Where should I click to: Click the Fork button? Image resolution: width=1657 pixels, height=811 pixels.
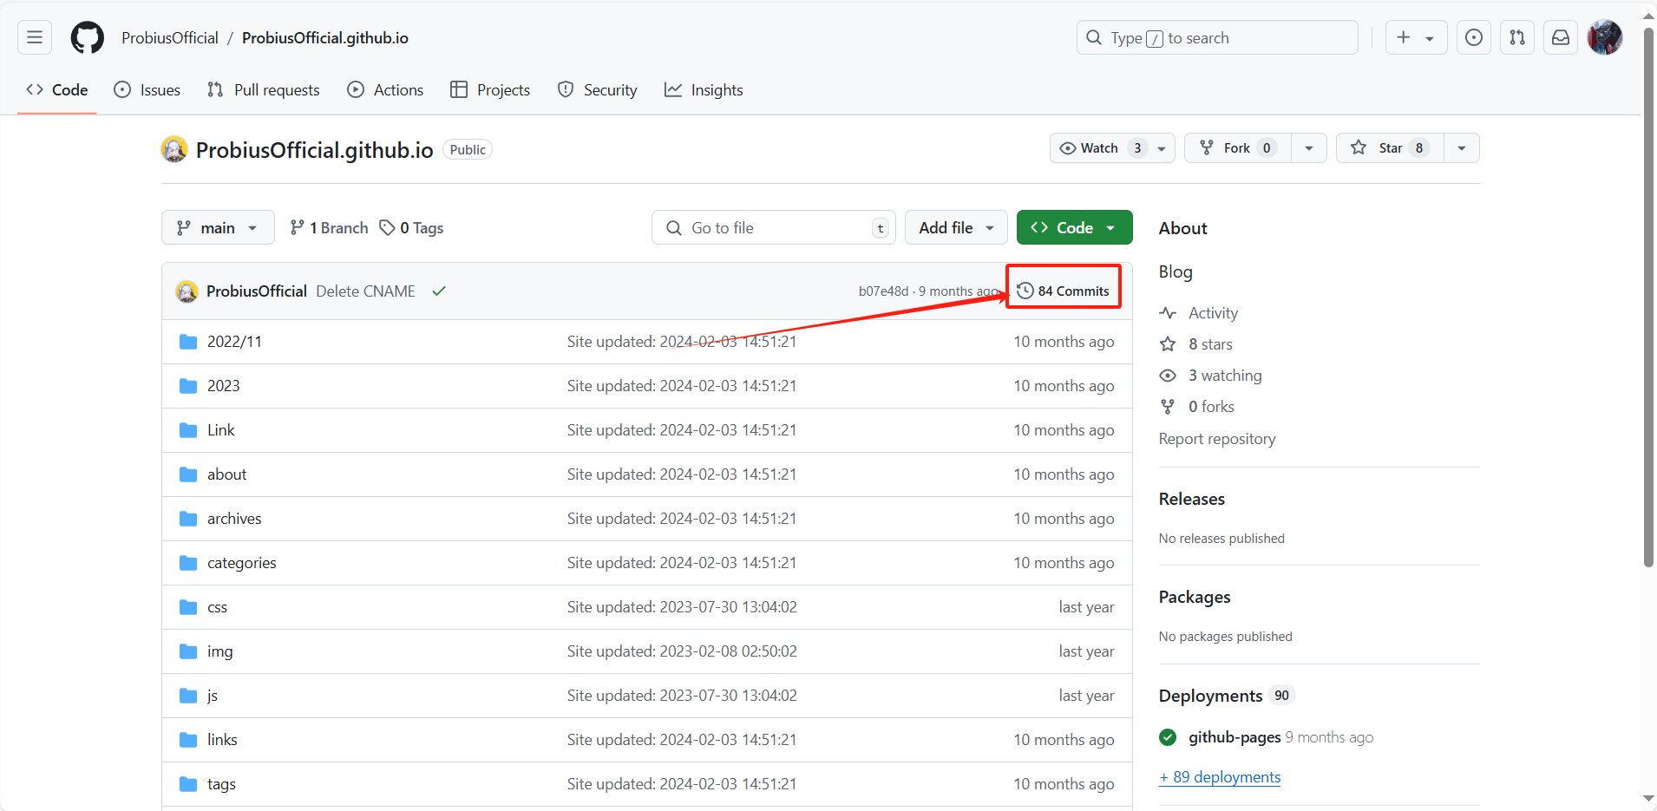(1238, 148)
